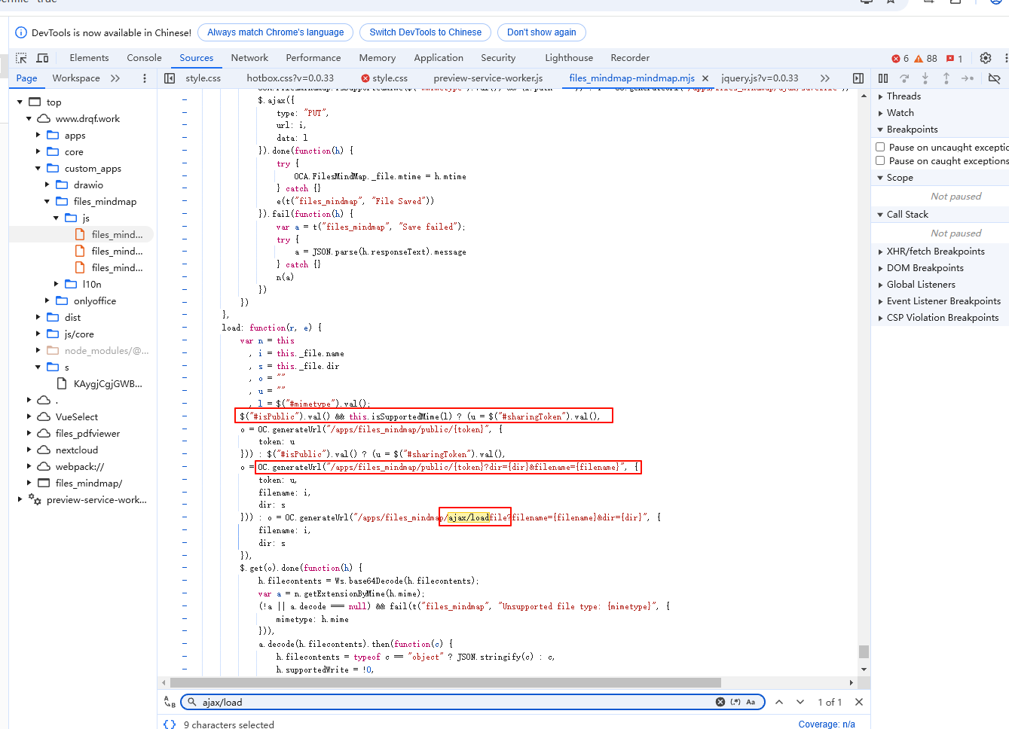The height and width of the screenshot is (729, 1009).
Task: Collapse the www.drqf.work tree node
Action: tap(29, 119)
